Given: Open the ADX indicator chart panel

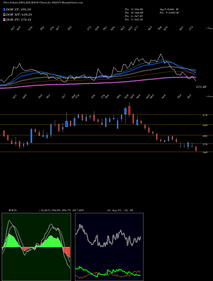Looking at the screenshot, I should click(x=109, y=247).
